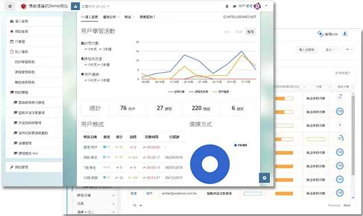
Task: Click the 用戶 管理 user name link
Action: [246, 6]
